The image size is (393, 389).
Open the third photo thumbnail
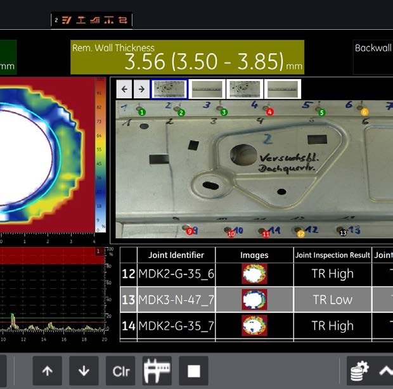(x=245, y=89)
